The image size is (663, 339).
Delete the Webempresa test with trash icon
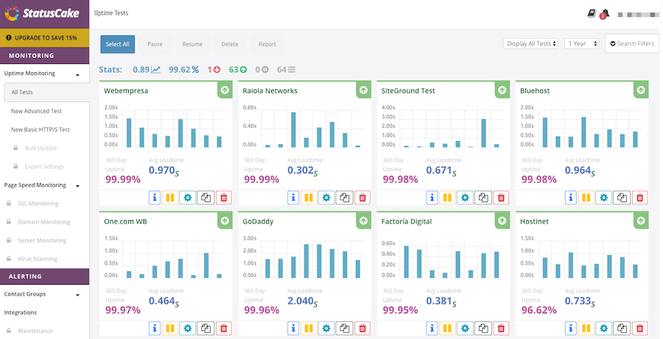click(224, 198)
